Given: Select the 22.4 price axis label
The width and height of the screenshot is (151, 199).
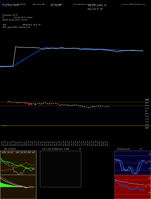Looking at the screenshot, I should pos(146,111).
